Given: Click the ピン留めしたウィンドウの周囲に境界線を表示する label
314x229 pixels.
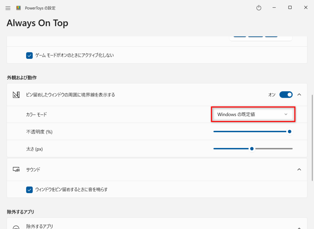Looking at the screenshot, I should coord(71,95).
